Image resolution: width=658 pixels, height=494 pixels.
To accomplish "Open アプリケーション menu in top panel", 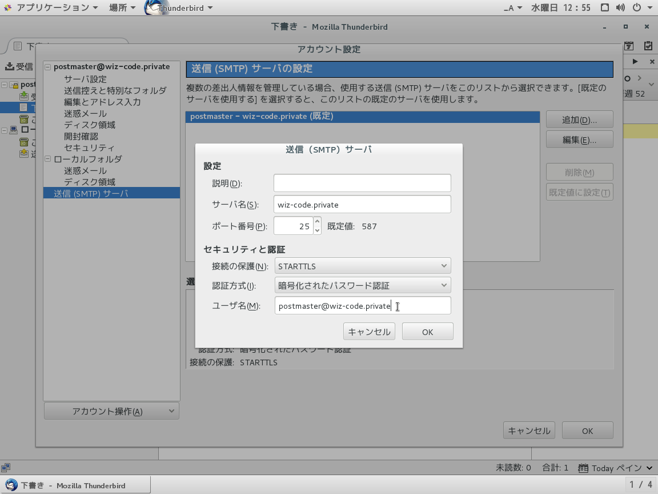I will 57,7.
